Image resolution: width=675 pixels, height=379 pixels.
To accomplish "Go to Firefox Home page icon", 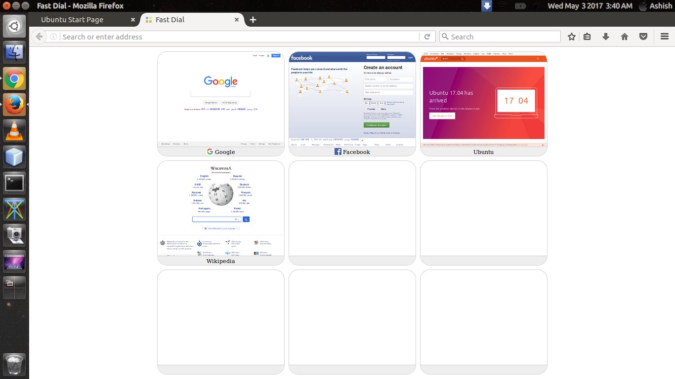I will (625, 37).
